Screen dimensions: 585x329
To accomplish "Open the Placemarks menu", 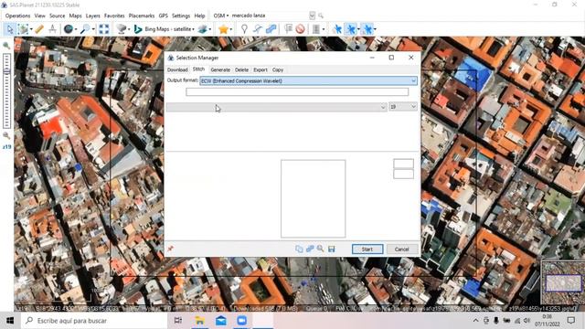I will click(x=142, y=16).
